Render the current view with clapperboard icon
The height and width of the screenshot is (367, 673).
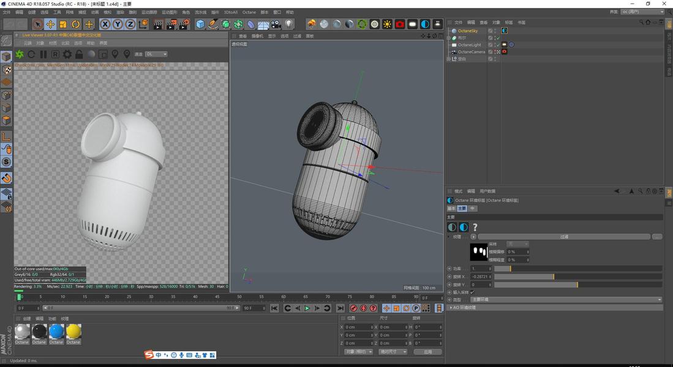pyautogui.click(x=158, y=24)
